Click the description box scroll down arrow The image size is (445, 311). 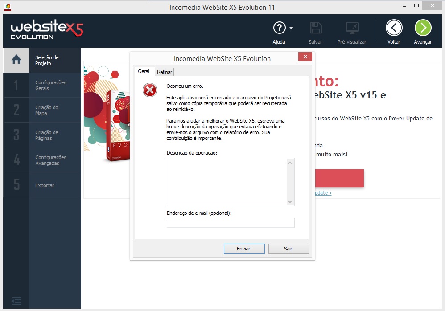click(290, 202)
